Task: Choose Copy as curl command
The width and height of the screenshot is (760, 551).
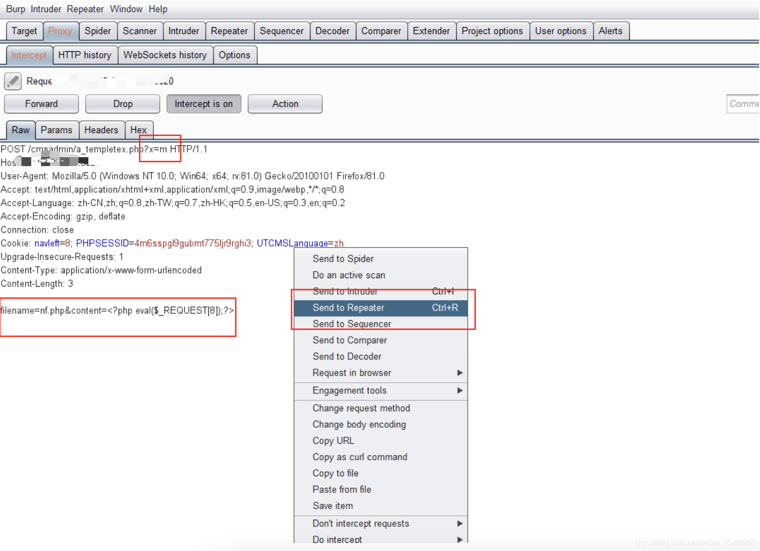Action: coord(381,457)
